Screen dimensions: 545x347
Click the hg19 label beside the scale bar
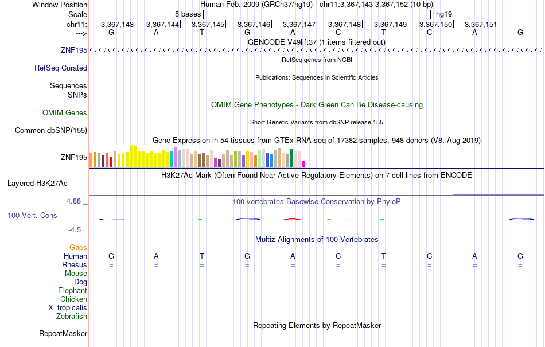444,14
